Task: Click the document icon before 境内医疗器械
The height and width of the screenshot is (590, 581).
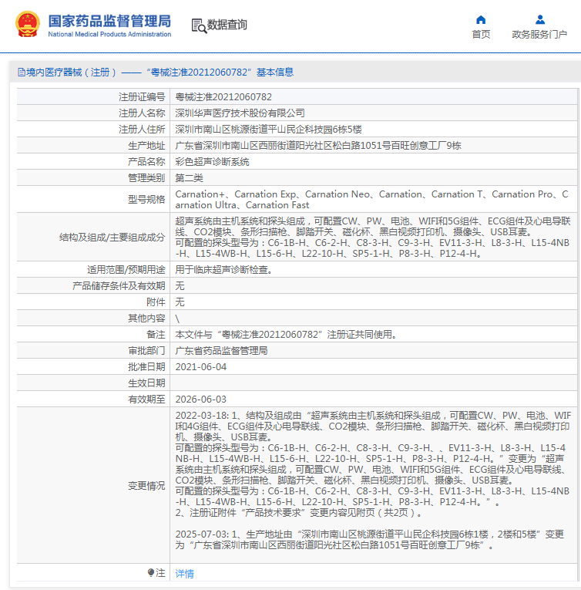Action: tap(22, 72)
